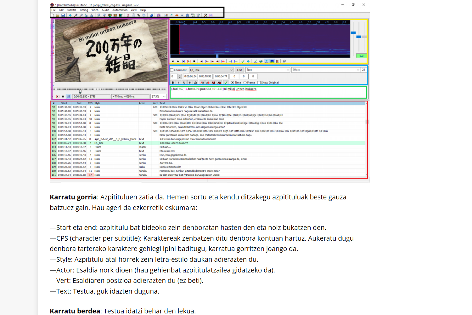Open the Ep_Title style dropdown
Viewport: 472px width, 315px height.
pyautogui.click(x=231, y=70)
